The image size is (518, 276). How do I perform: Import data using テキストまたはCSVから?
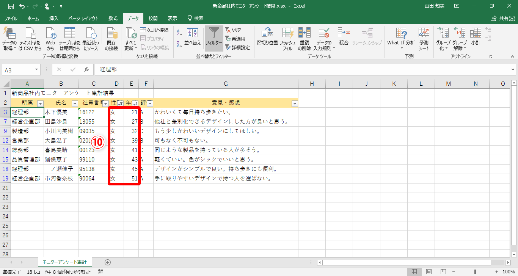click(30, 39)
